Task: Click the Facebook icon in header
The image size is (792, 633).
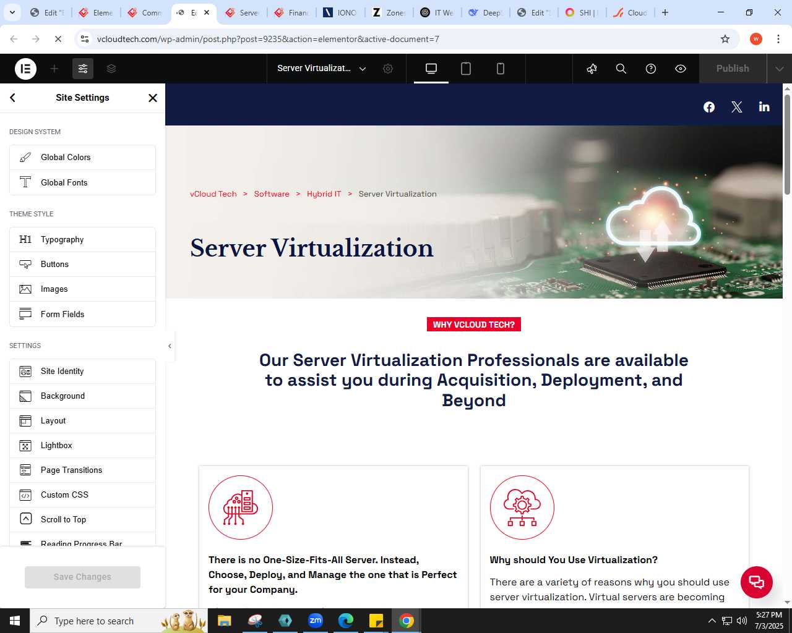Action: click(x=709, y=107)
